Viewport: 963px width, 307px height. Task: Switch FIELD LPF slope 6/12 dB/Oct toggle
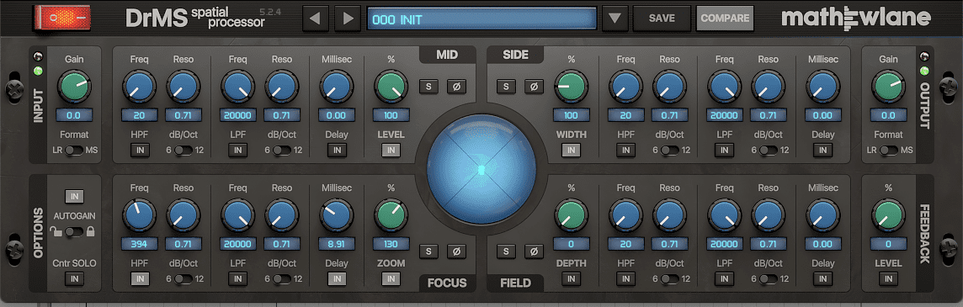pos(768,279)
